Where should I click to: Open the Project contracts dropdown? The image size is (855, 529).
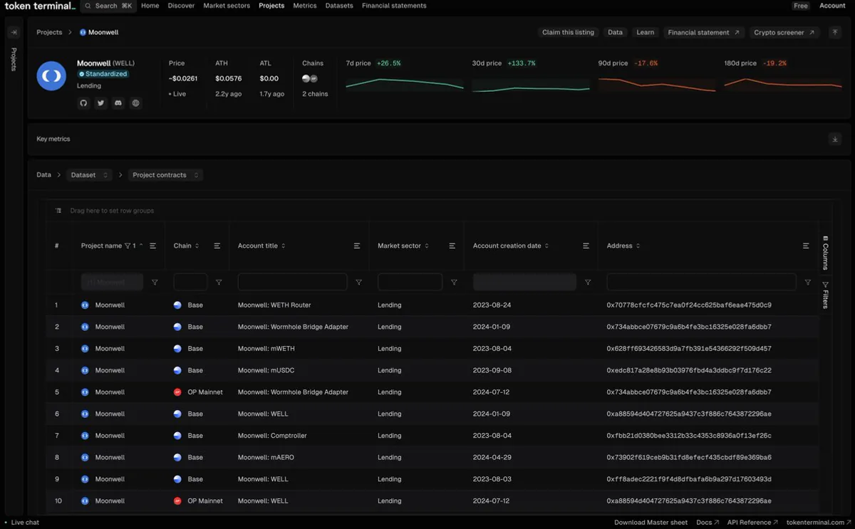coord(165,174)
